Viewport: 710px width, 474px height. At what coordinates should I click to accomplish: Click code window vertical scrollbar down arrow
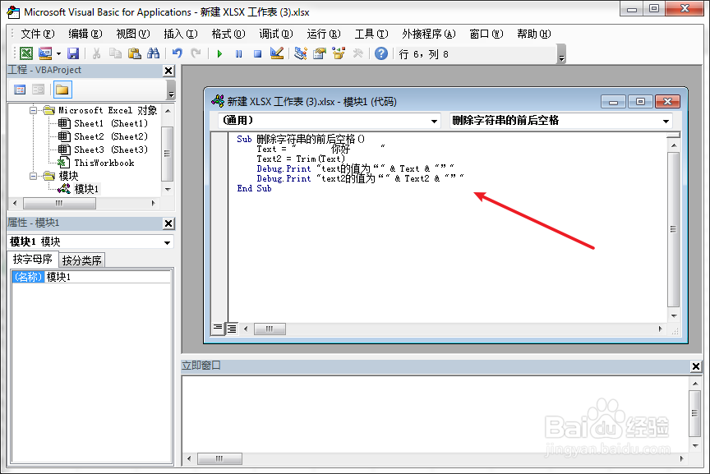[x=674, y=315]
